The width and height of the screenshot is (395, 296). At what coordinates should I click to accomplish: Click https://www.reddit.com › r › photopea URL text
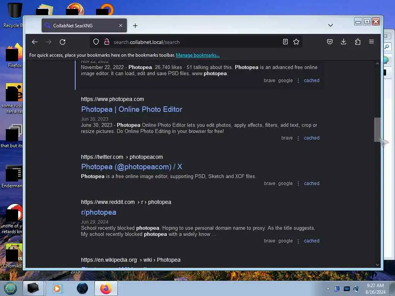coord(126,202)
